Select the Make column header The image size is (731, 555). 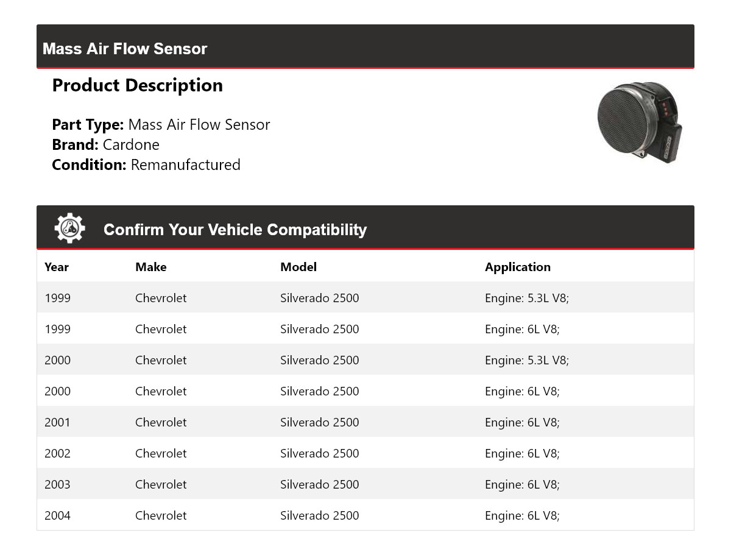(x=150, y=267)
